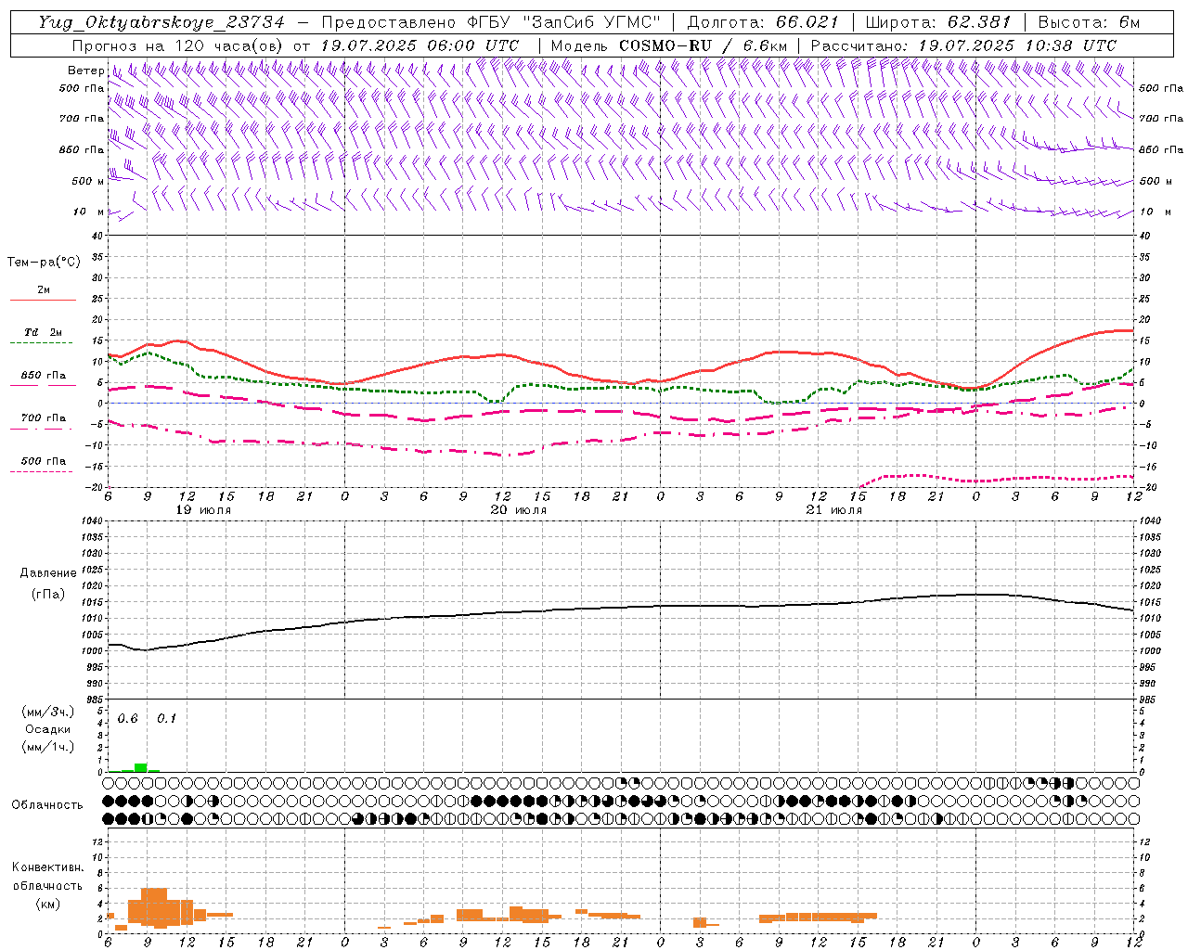Click the Высота: 6м value
The image size is (1188, 950).
tap(1089, 22)
